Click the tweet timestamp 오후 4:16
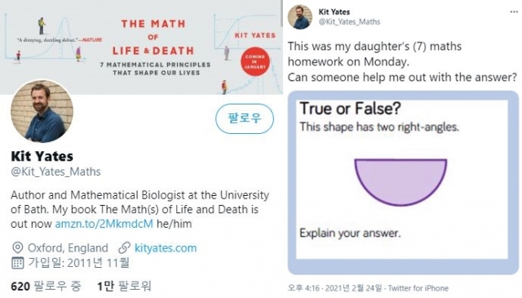 click(303, 288)
